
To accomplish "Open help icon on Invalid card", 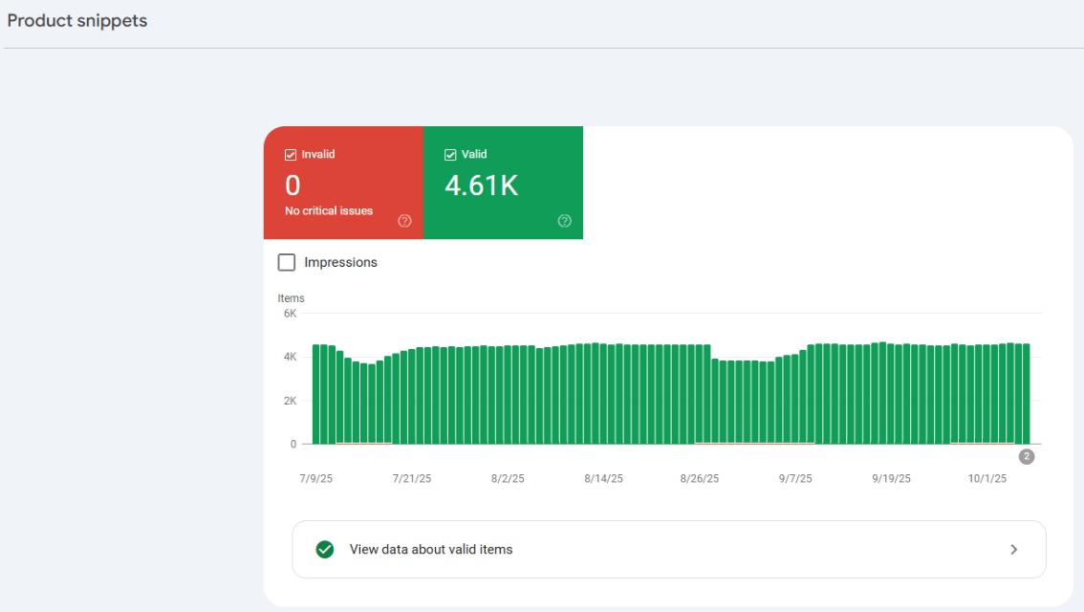I will tap(404, 221).
